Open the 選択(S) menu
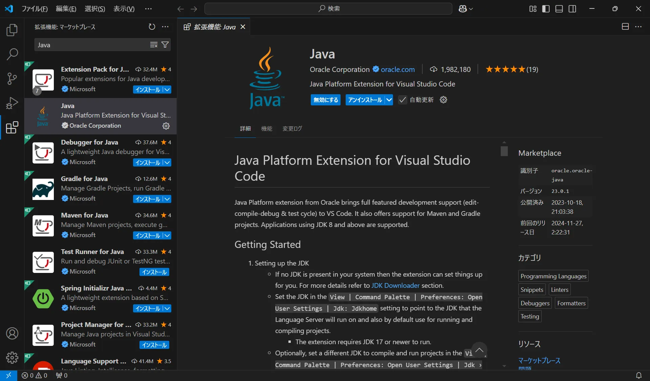Image resolution: width=650 pixels, height=381 pixels. pos(95,9)
